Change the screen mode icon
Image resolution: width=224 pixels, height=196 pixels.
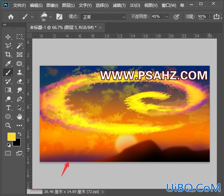[19, 153]
